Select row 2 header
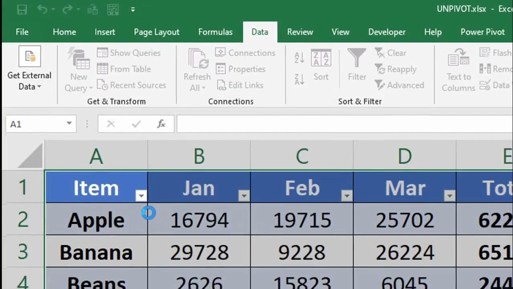 click(23, 219)
